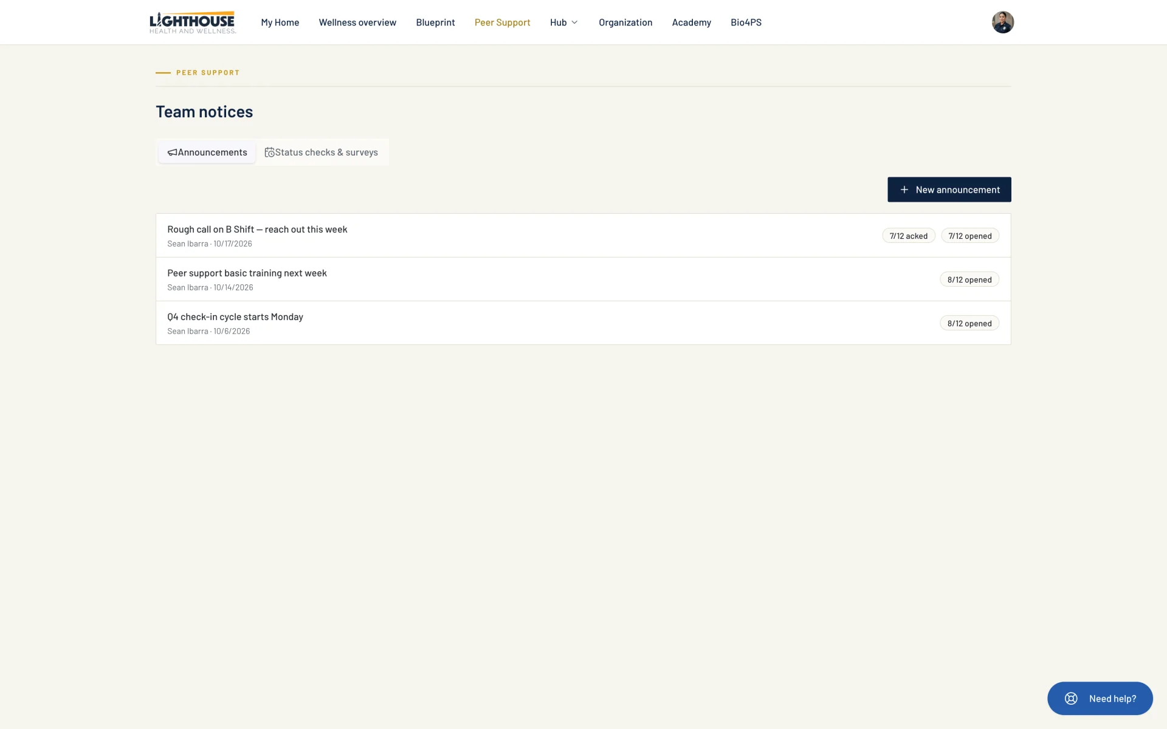Open Q4 check-in cycle starts Monday notice
Image resolution: width=1167 pixels, height=729 pixels.
tap(583, 323)
